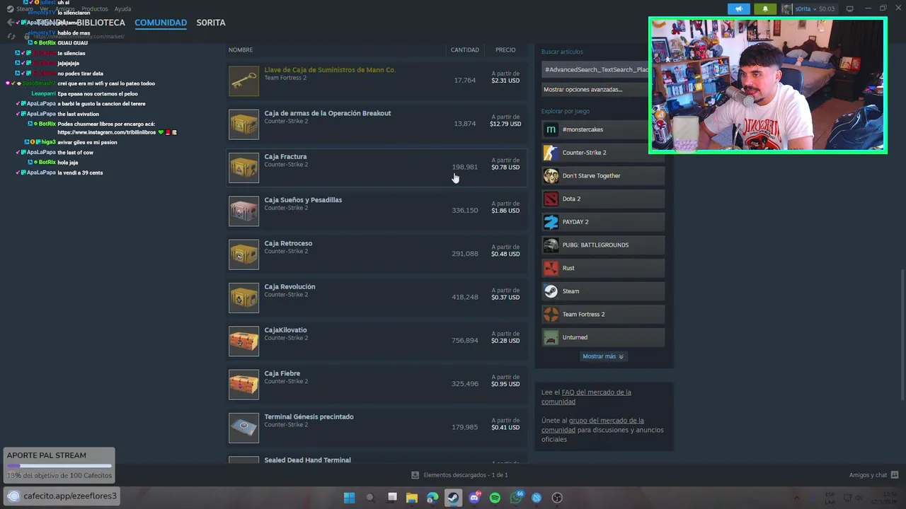Open the Productos menu
The image size is (906, 509).
pos(95,9)
